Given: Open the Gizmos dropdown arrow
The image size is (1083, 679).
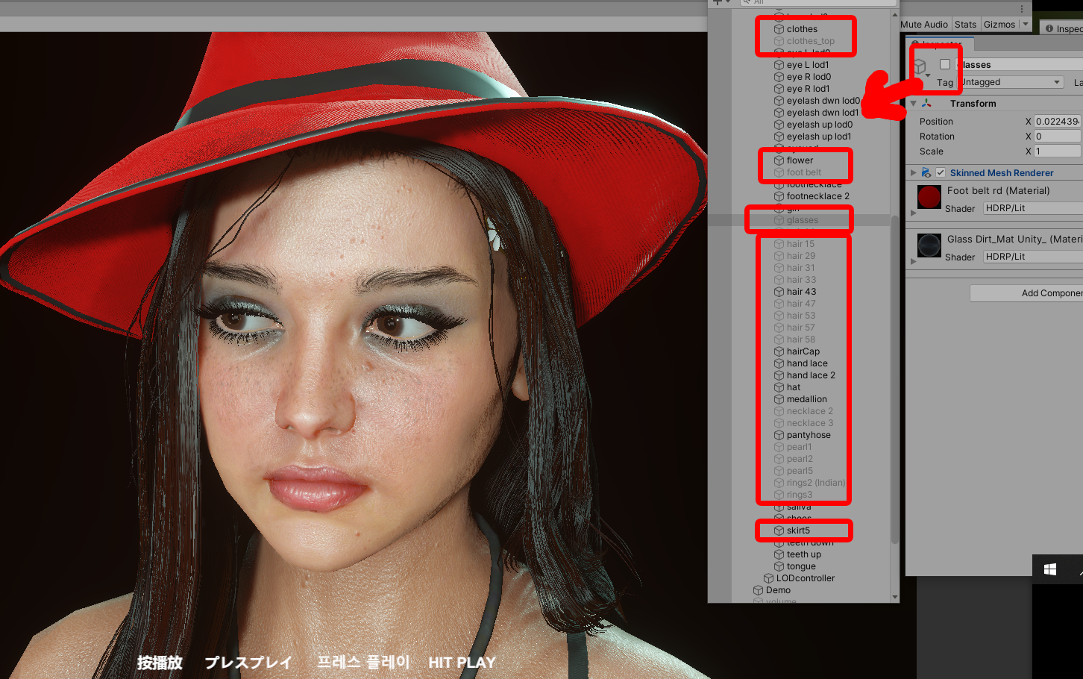Looking at the screenshot, I should 1025,25.
